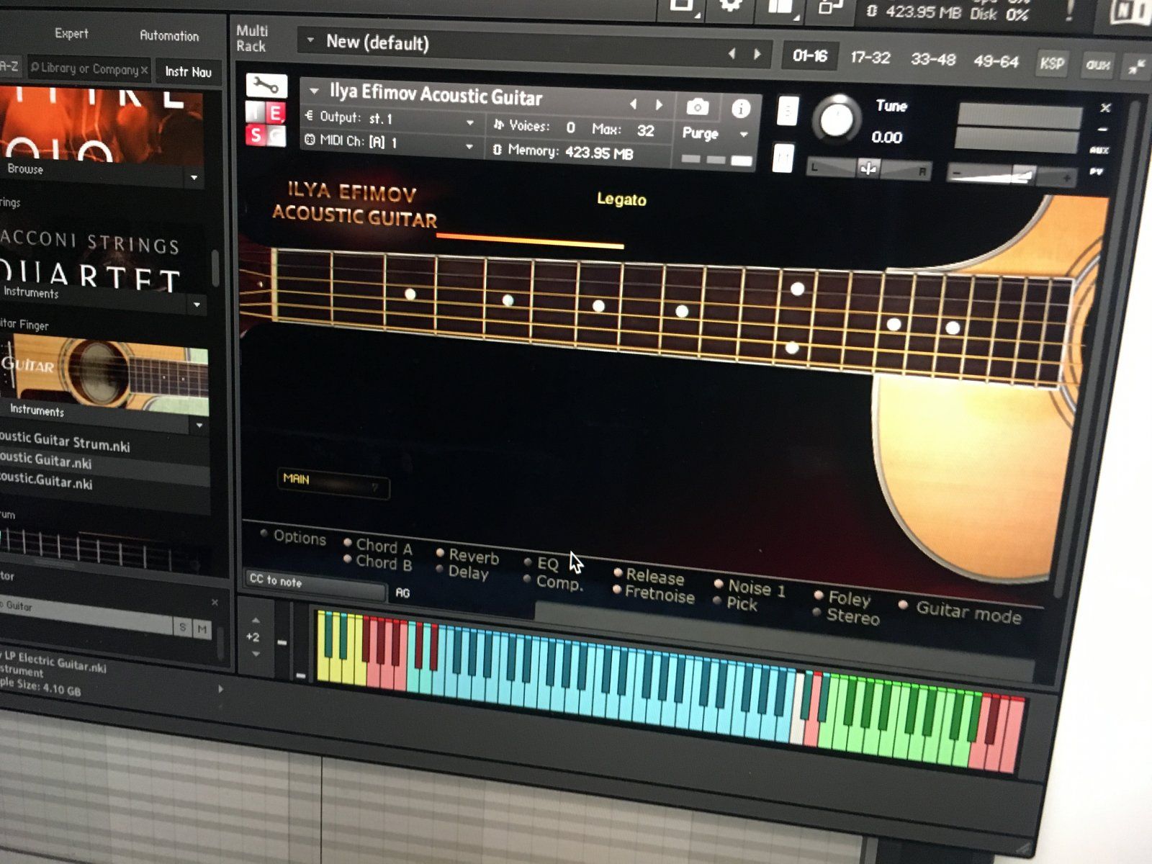Toggle the Pick option
This screenshot has width=1152, height=864.
pyautogui.click(x=718, y=600)
